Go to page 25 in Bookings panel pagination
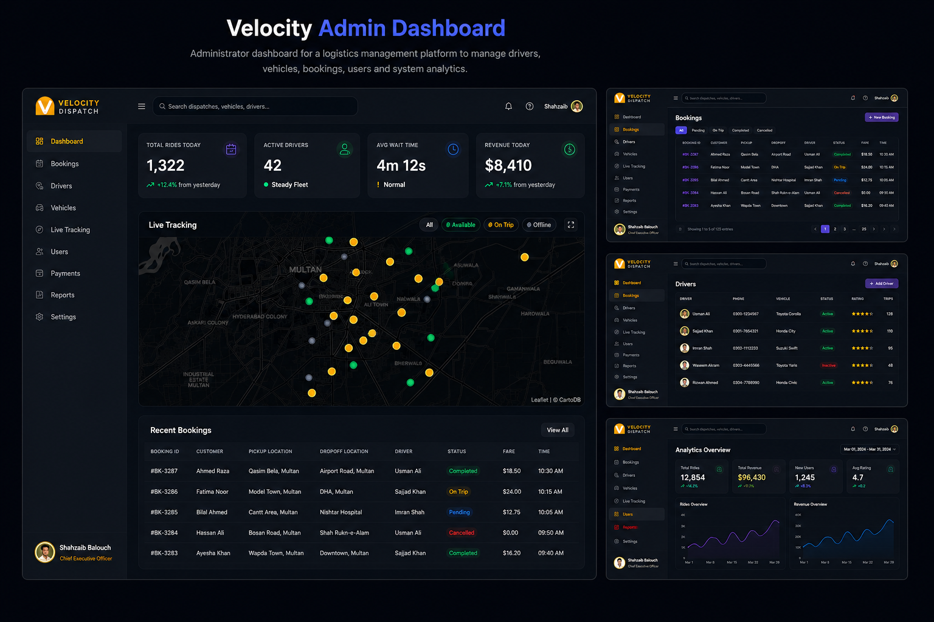Viewport: 934px width, 622px height. pos(864,229)
